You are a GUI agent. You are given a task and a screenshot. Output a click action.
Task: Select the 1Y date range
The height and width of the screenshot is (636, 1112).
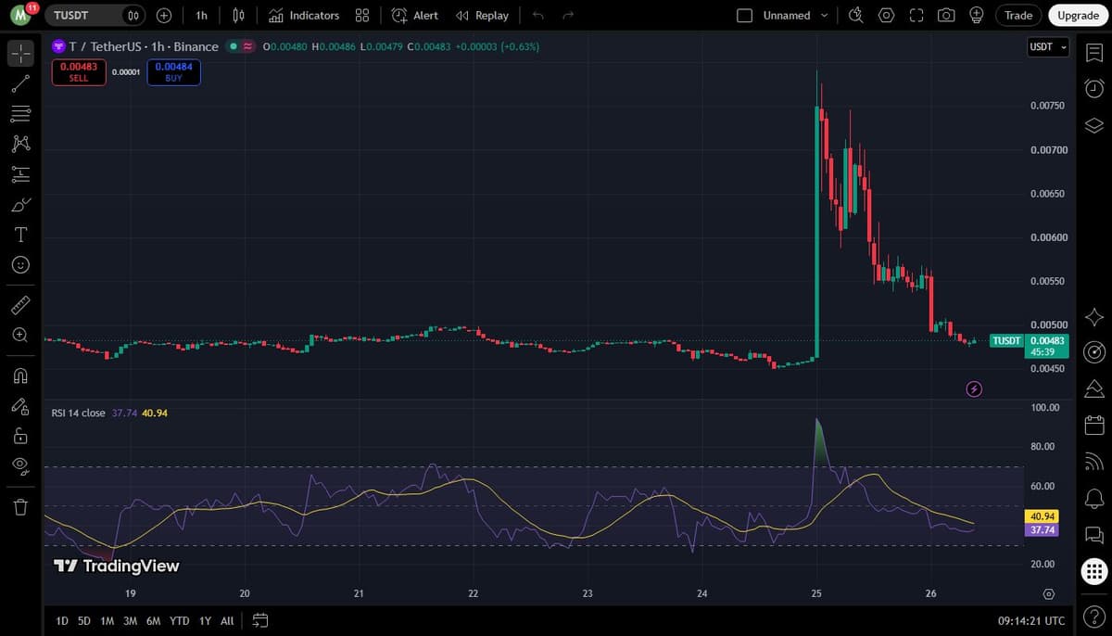pyautogui.click(x=205, y=620)
